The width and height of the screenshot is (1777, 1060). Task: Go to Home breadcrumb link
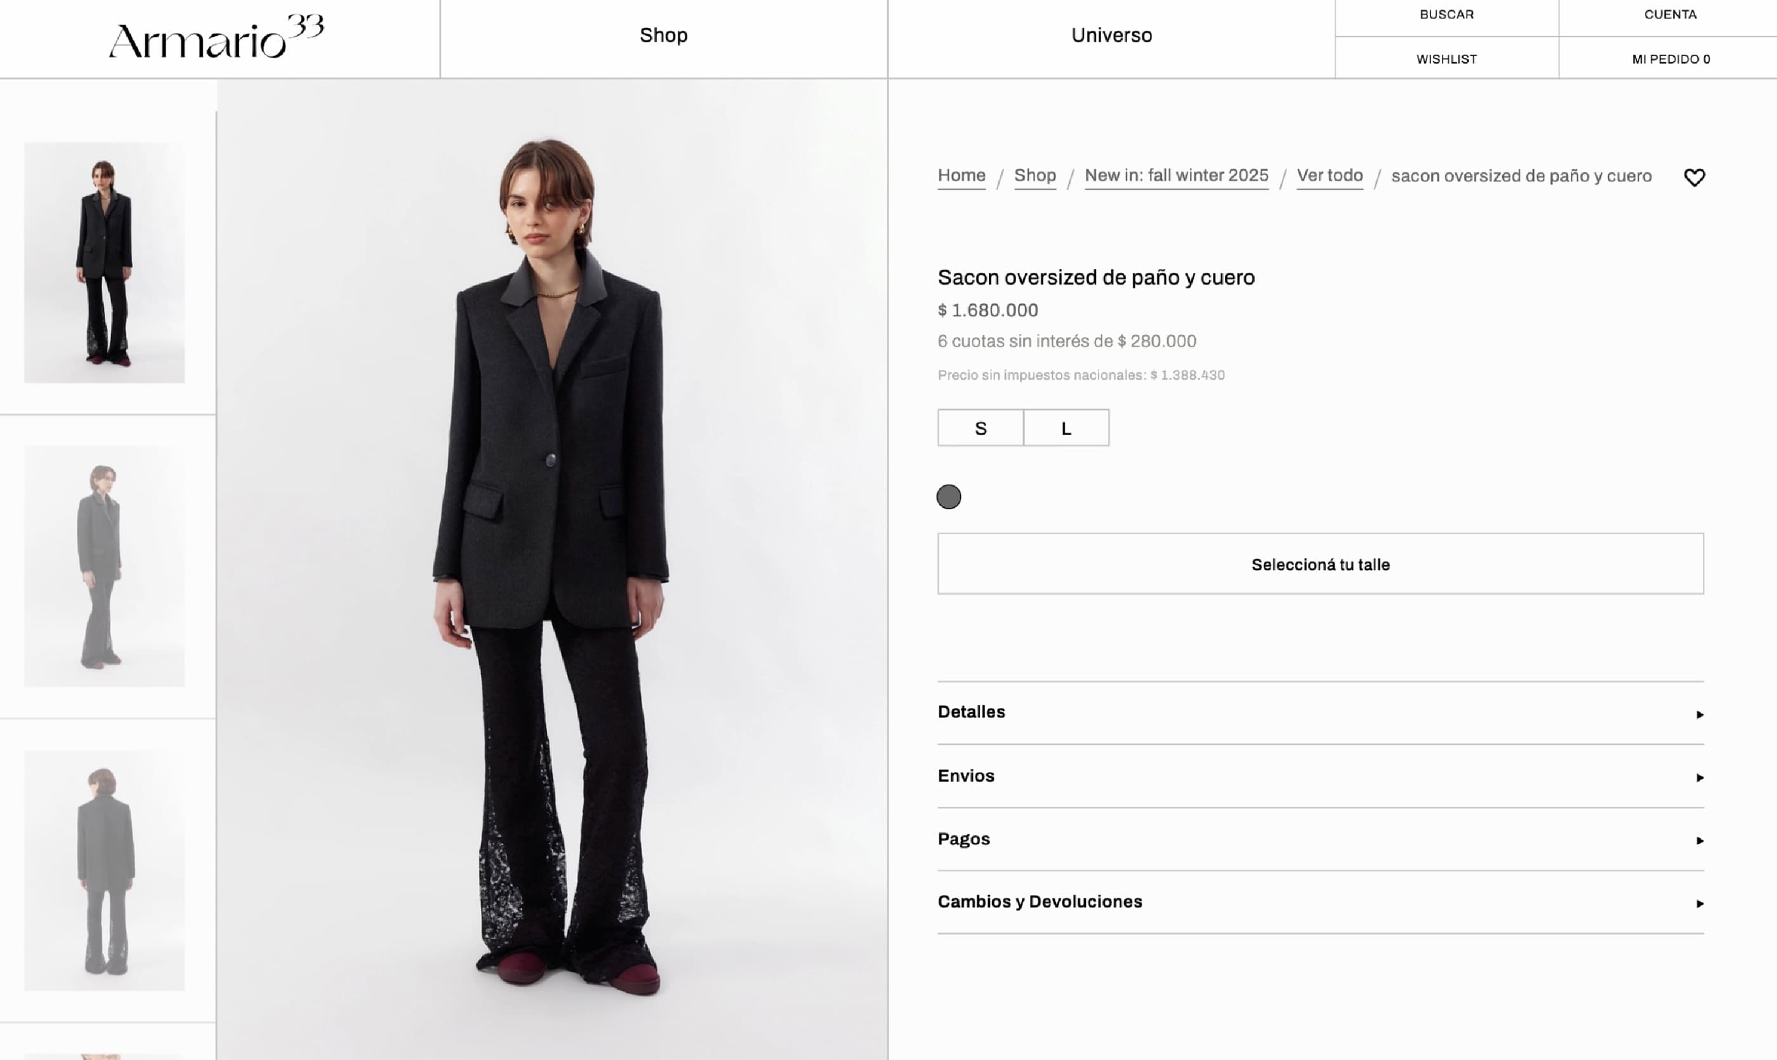[x=961, y=176]
